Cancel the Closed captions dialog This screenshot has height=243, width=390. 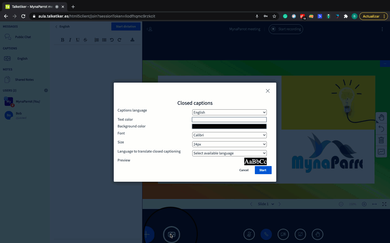[x=244, y=170]
